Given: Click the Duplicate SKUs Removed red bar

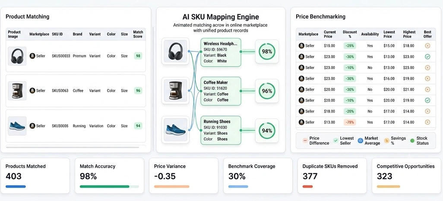Looking at the screenshot, I should [308, 187].
